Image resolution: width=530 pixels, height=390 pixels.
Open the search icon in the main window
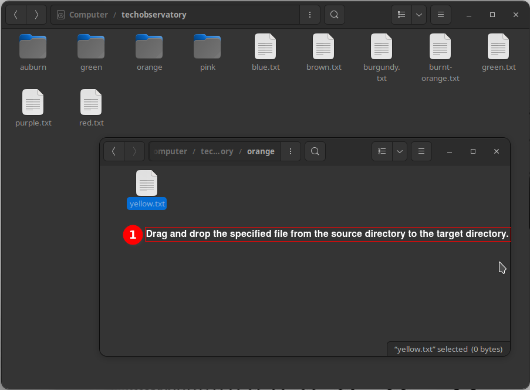point(334,14)
